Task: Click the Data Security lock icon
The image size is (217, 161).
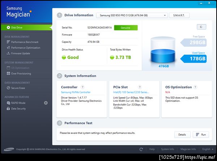Action: point(8,109)
